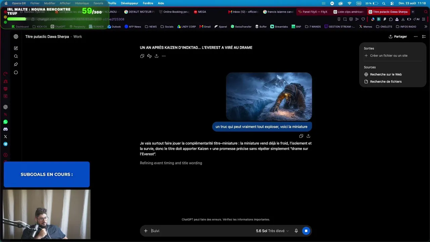Viewport: 430px width, 242px height.
Task: Open Telegram in the Opera GX sidebar
Action: [5, 144]
